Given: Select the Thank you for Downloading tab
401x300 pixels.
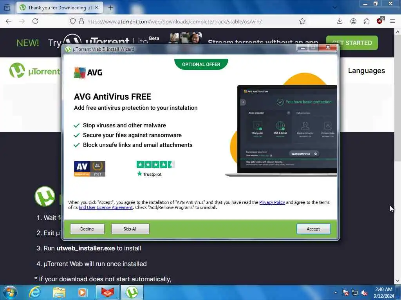Looking at the screenshot, I should (60, 8).
